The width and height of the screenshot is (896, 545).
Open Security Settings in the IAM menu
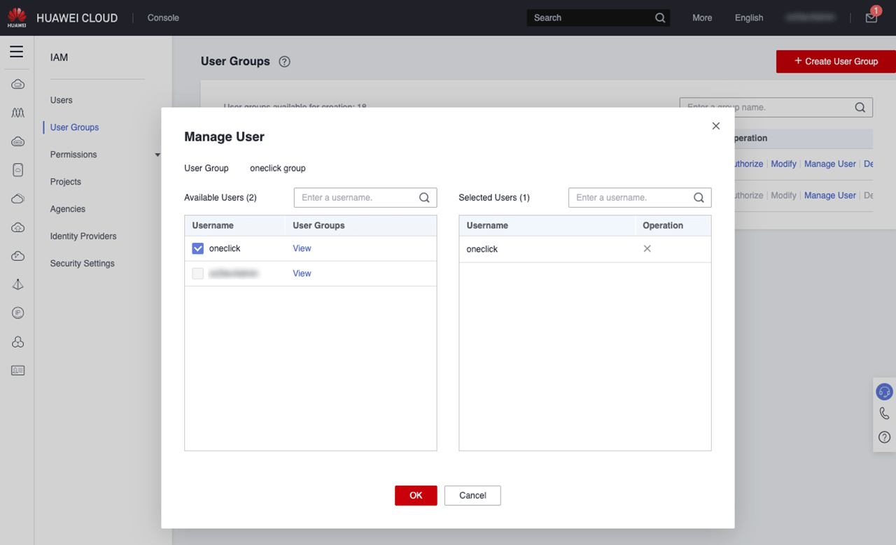82,264
